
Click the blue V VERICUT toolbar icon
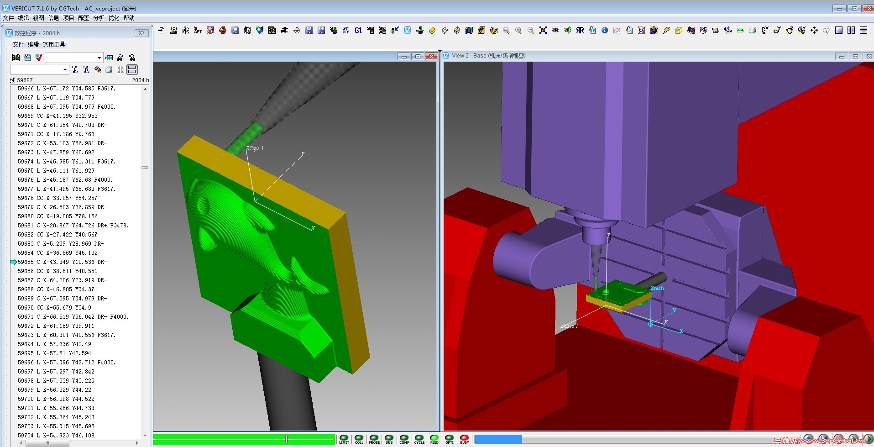point(408,30)
